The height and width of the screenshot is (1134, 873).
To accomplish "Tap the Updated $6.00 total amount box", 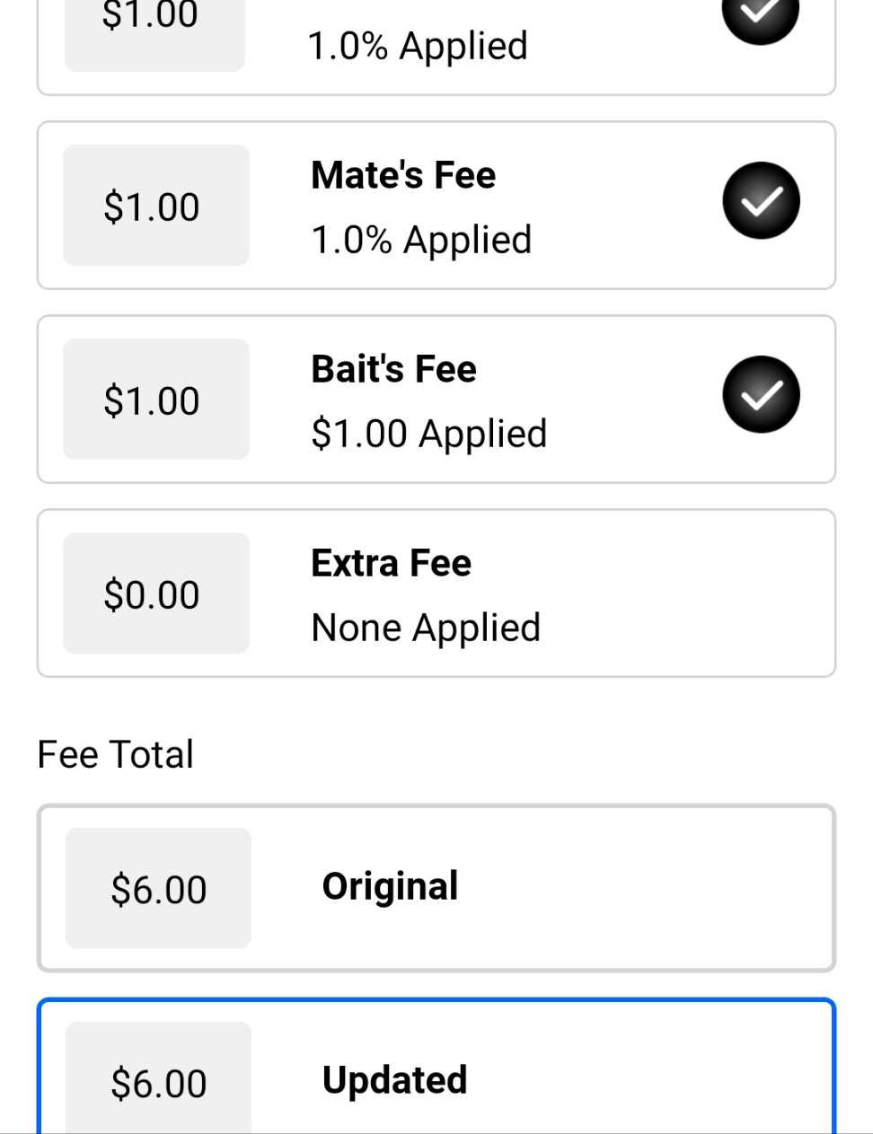I will 158,1081.
